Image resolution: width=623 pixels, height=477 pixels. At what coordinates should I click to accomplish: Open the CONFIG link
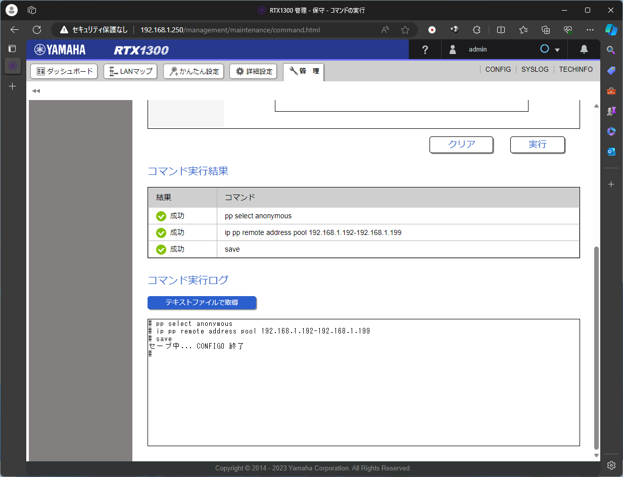pos(498,69)
